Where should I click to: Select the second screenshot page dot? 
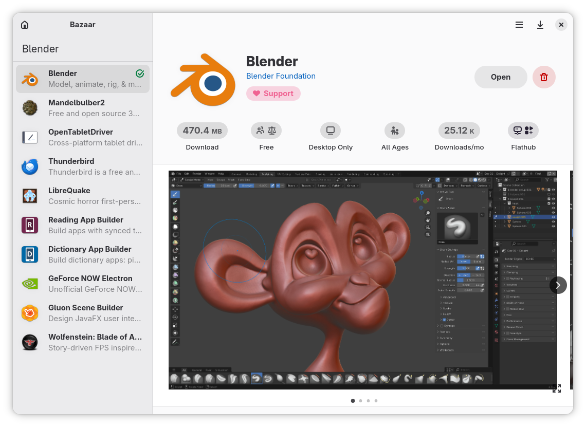(x=361, y=401)
